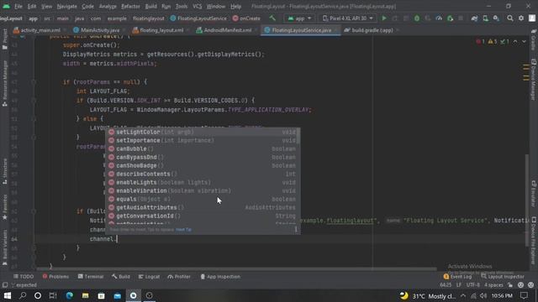This screenshot has height=302, width=538.
Task: Switch to activity_main.xml tab
Action: 40,30
